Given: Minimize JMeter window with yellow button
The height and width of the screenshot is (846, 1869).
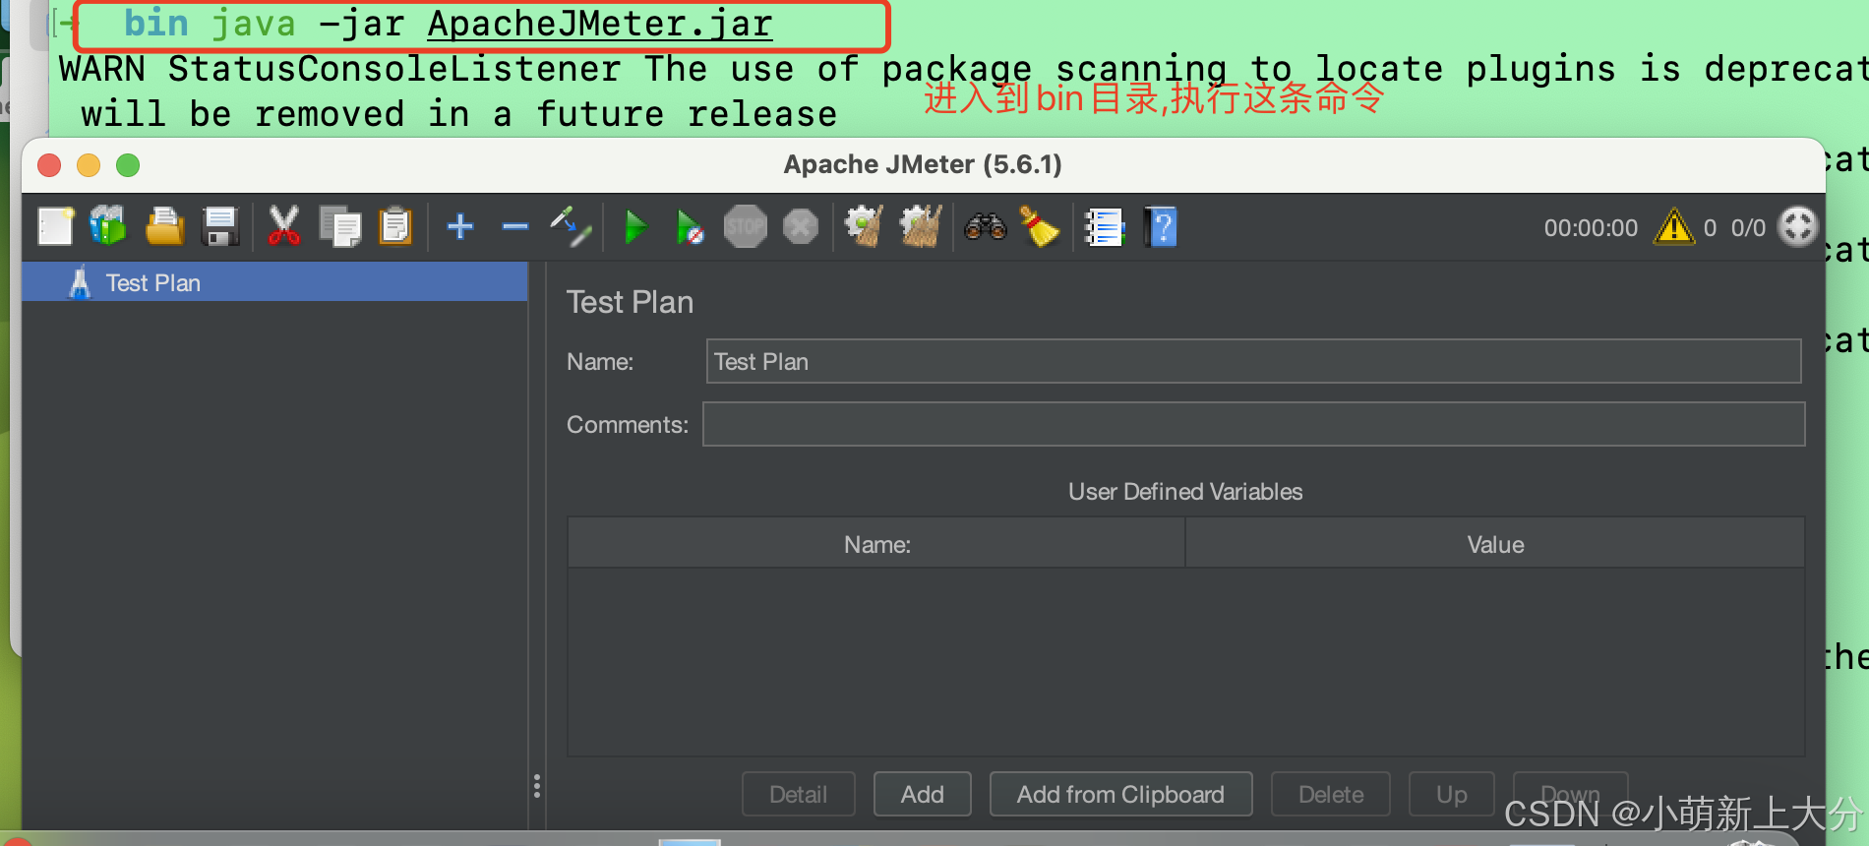Looking at the screenshot, I should 89,165.
